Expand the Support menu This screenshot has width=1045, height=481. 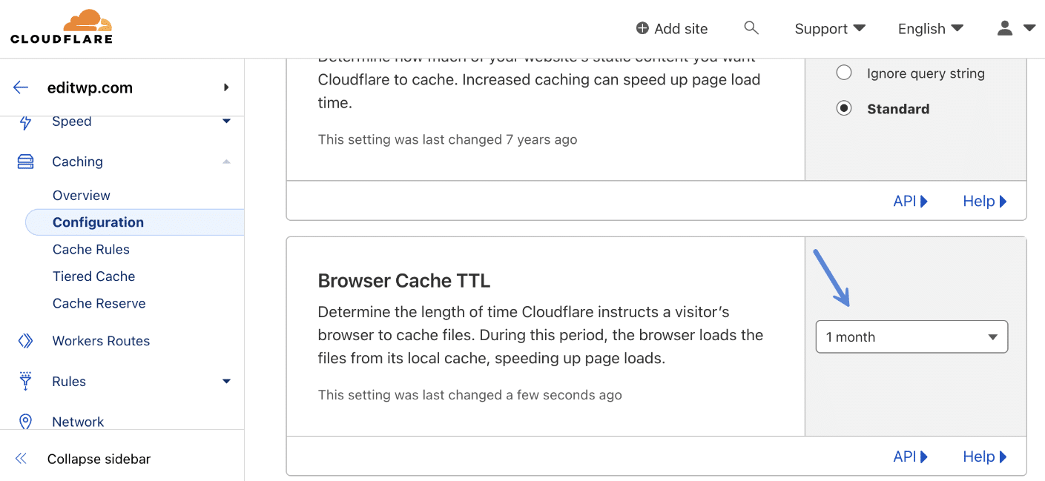coord(830,29)
